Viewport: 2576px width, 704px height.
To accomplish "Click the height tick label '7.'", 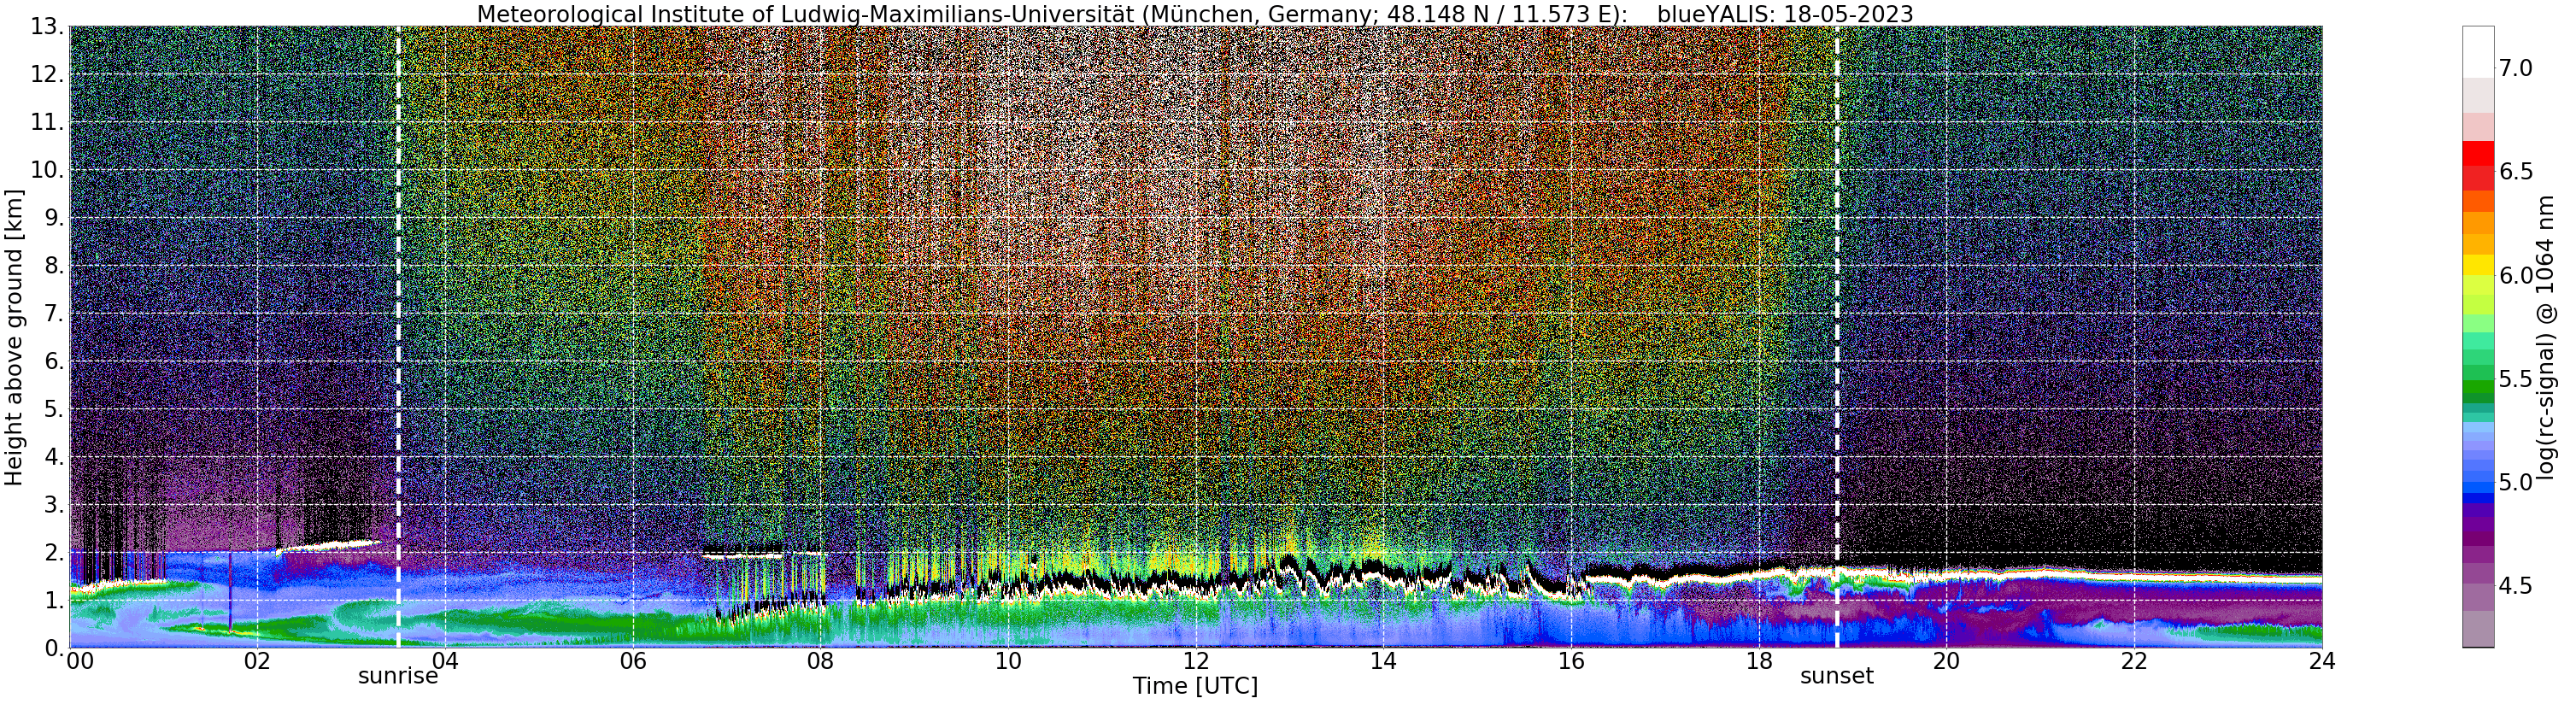I will pyautogui.click(x=55, y=314).
